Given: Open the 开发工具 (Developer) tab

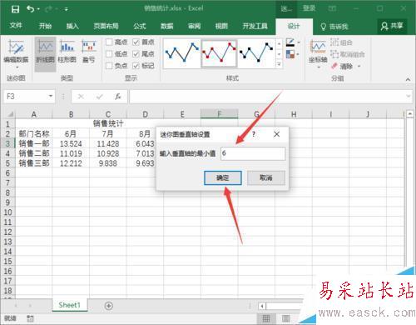Looking at the screenshot, I should point(255,26).
